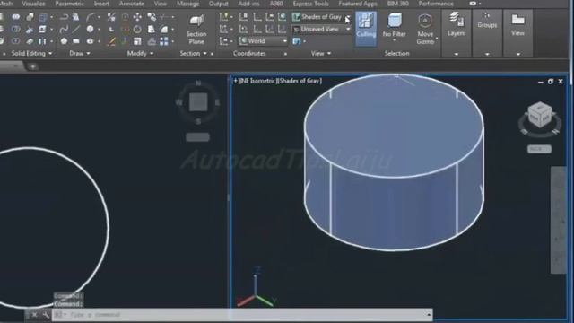Click the Section Plane tool
This screenshot has height=323, width=574.
pyautogui.click(x=196, y=30)
